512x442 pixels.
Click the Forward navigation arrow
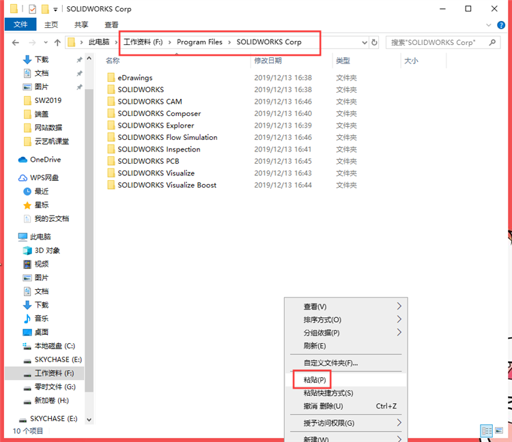[32, 42]
